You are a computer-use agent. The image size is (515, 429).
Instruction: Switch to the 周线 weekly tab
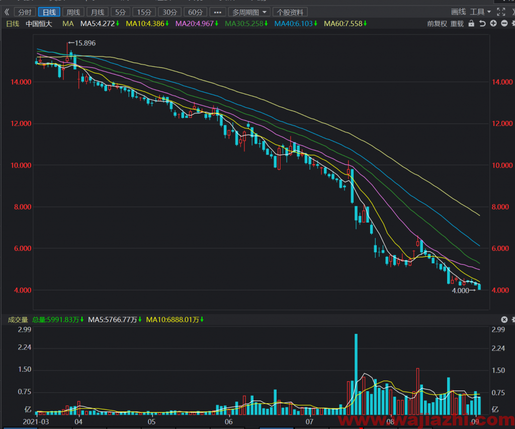click(x=73, y=12)
